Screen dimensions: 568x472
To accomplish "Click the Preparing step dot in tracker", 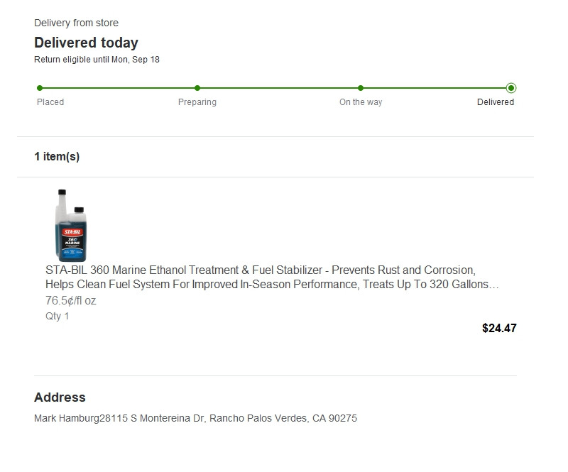I will click(197, 88).
